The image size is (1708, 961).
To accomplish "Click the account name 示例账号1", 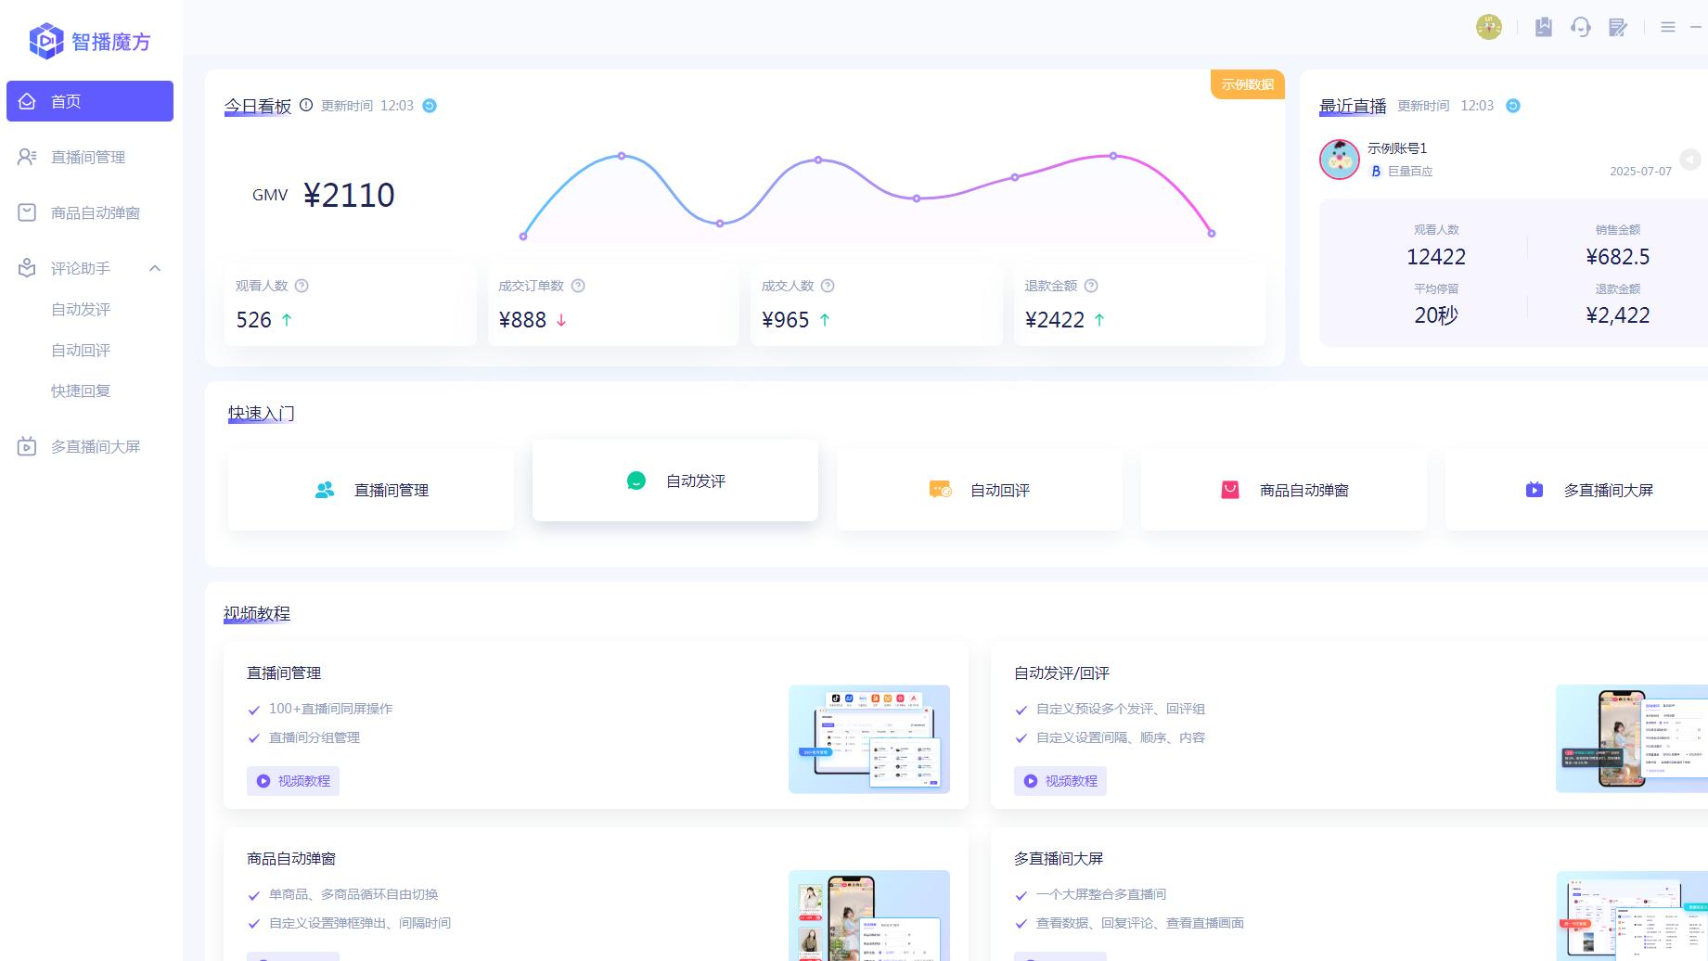I will 1397,148.
